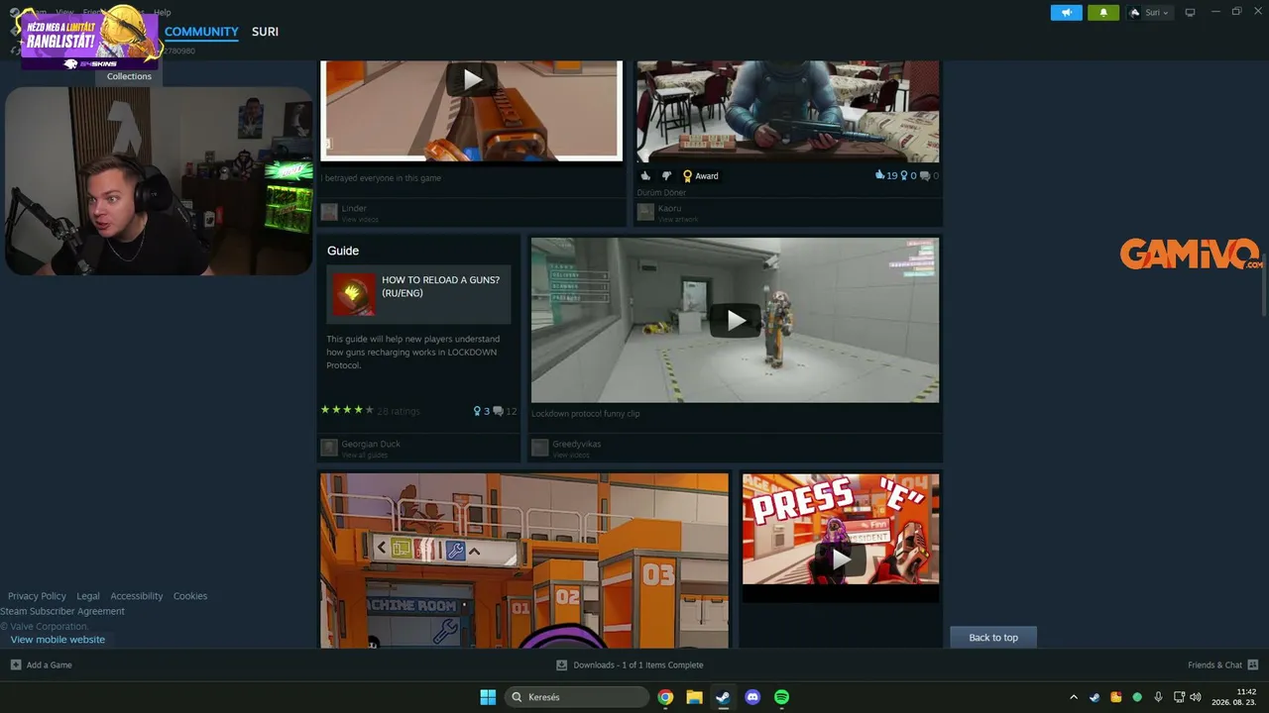This screenshot has height=713, width=1269.
Task: Open the Accessibility link
Action: [137, 596]
